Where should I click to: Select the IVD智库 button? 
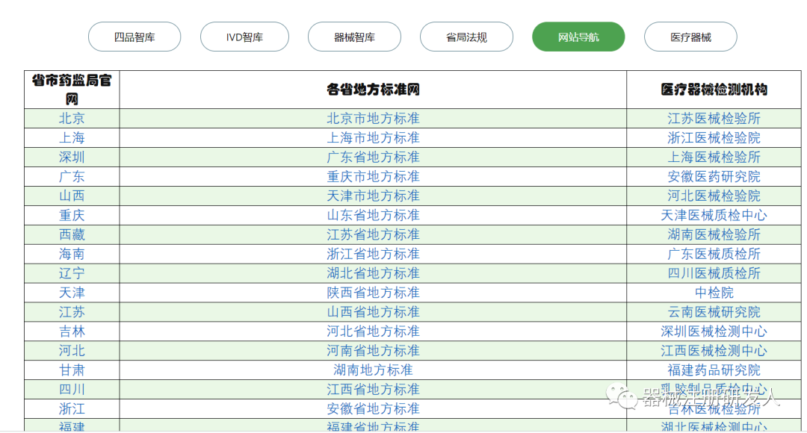(x=244, y=37)
